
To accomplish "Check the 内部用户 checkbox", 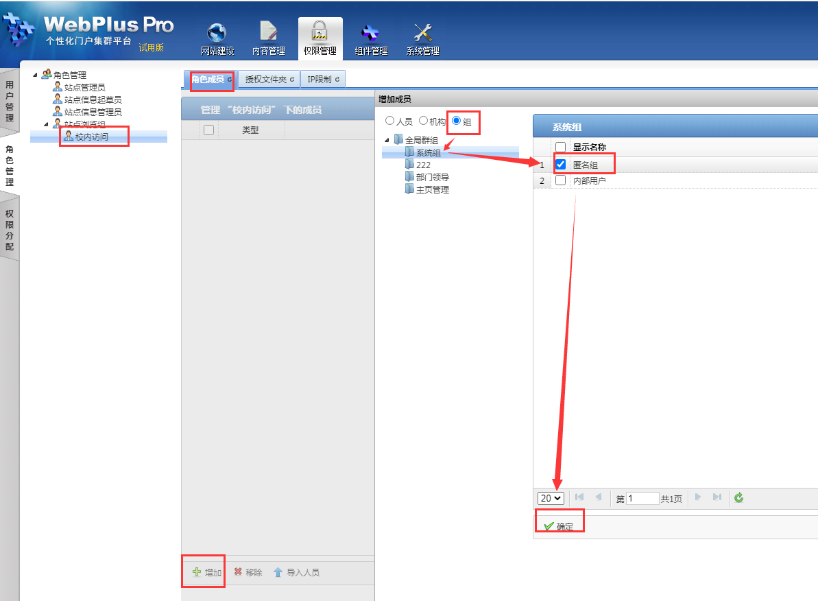I will (x=560, y=180).
